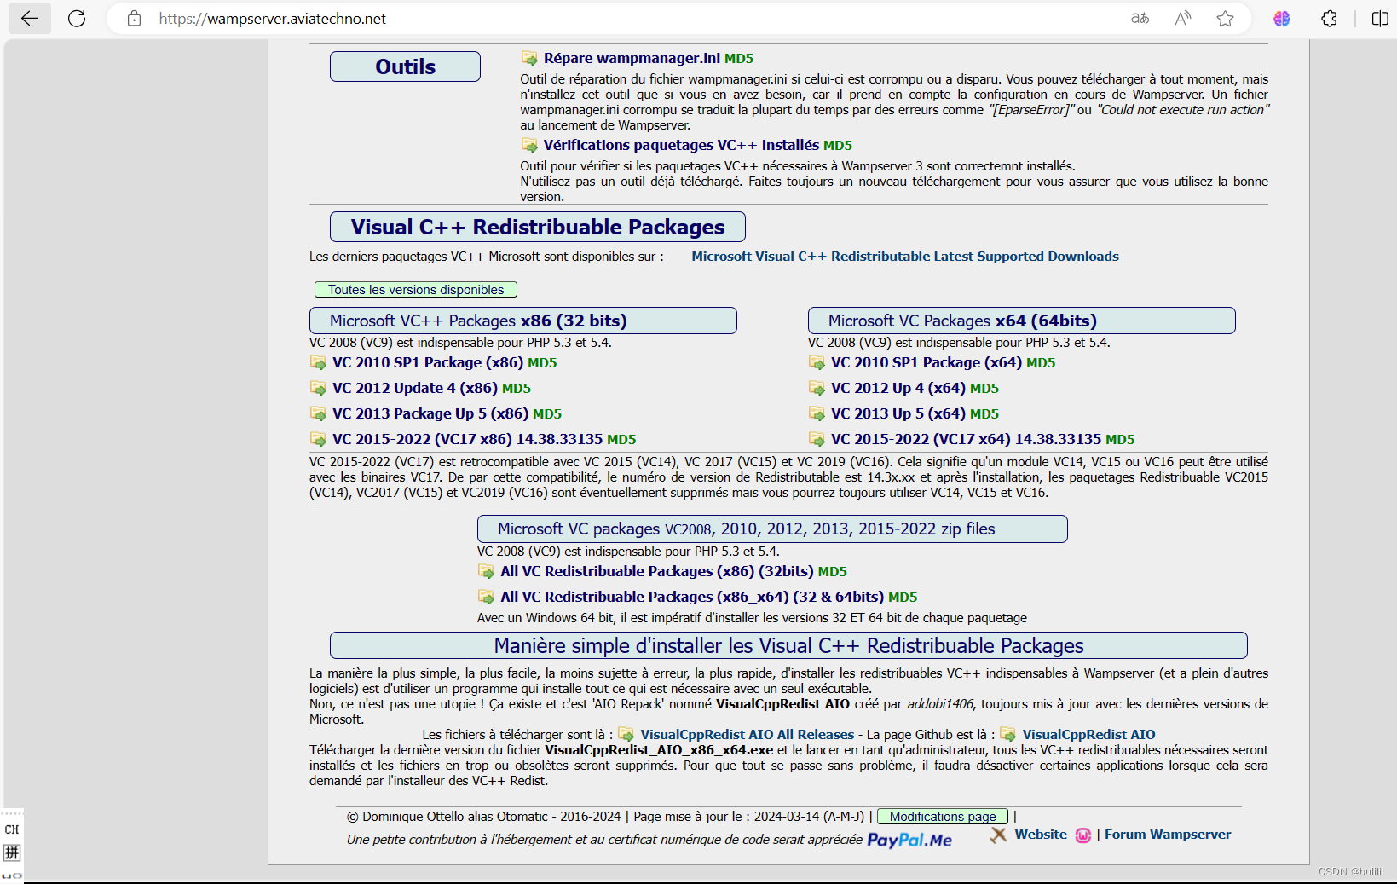Viewport: 1397px width, 884px height.
Task: Open the split screen icon
Action: point(1380,18)
